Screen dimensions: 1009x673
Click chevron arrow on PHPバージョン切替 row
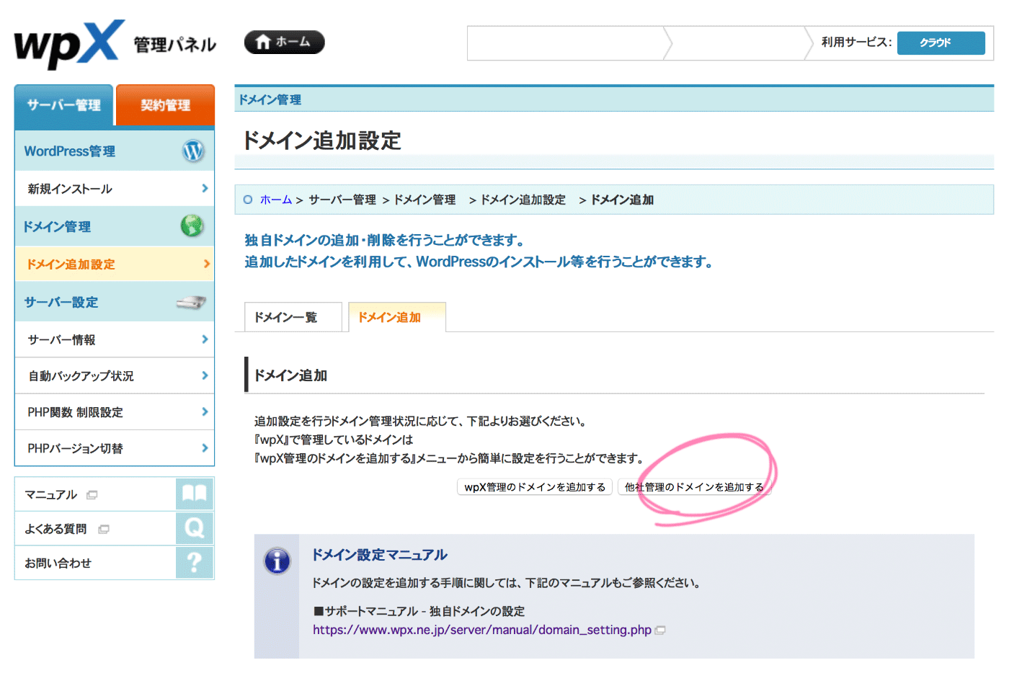tap(205, 447)
